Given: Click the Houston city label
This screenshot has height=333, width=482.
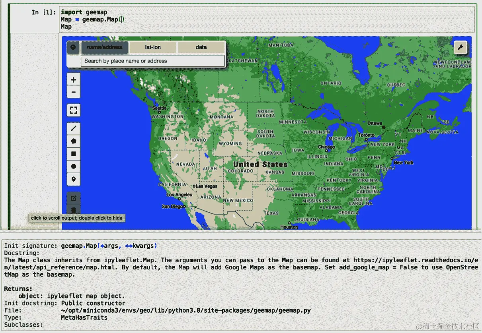Looking at the screenshot, I should click(289, 227).
